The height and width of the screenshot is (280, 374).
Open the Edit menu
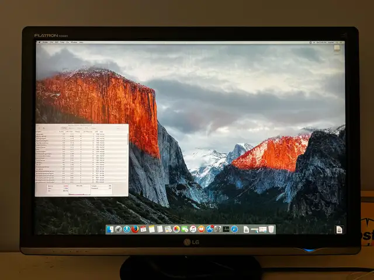tap(57, 43)
